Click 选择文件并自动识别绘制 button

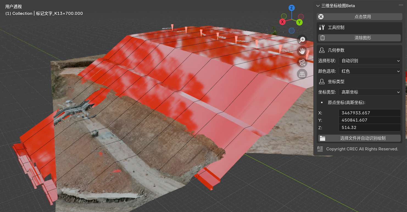point(359,138)
